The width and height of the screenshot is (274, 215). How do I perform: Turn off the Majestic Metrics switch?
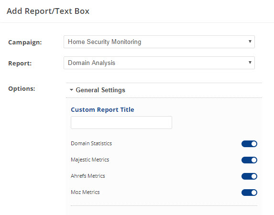click(x=249, y=160)
